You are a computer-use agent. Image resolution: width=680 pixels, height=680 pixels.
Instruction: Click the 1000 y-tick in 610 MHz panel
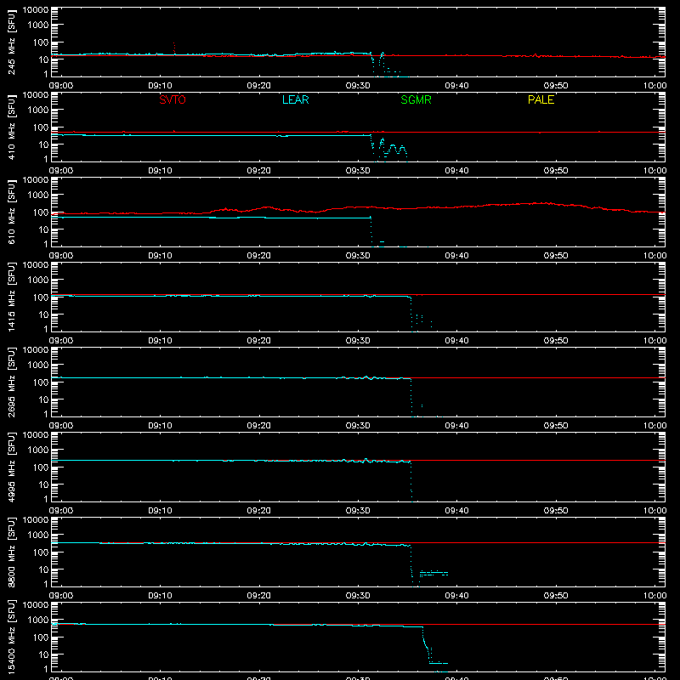coord(38,195)
